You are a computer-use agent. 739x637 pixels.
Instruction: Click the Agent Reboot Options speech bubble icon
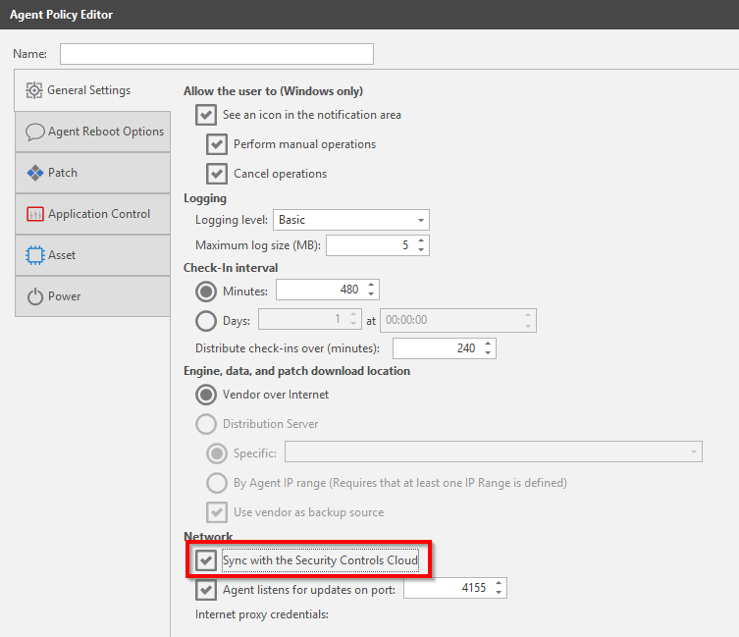35,132
